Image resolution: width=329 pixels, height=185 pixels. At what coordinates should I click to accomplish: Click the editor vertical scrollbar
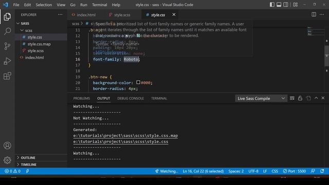click(x=327, y=55)
